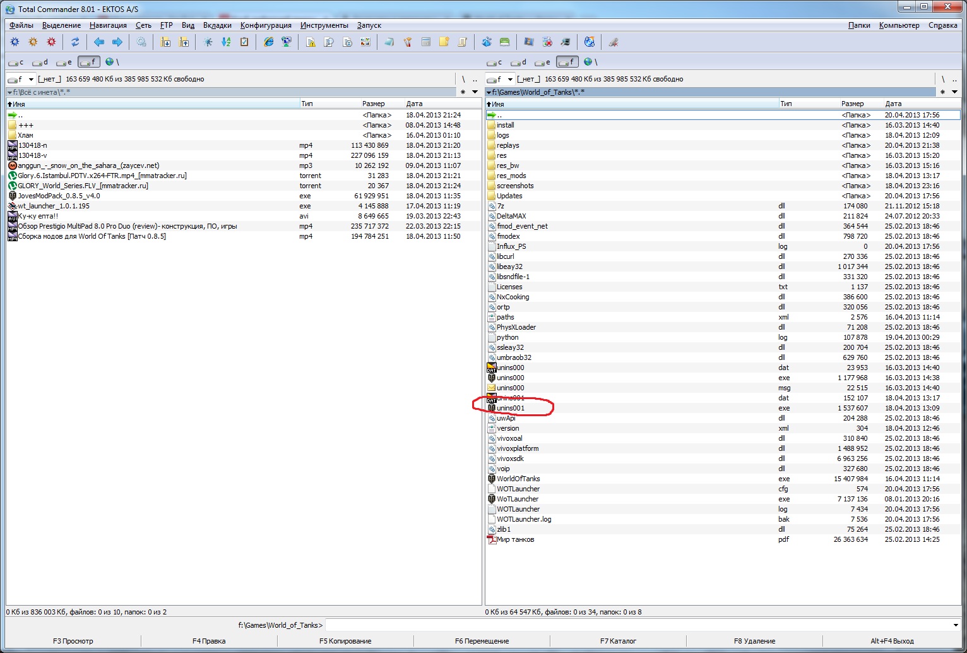Open the Навигация menu
This screenshot has height=653, width=967.
click(108, 25)
